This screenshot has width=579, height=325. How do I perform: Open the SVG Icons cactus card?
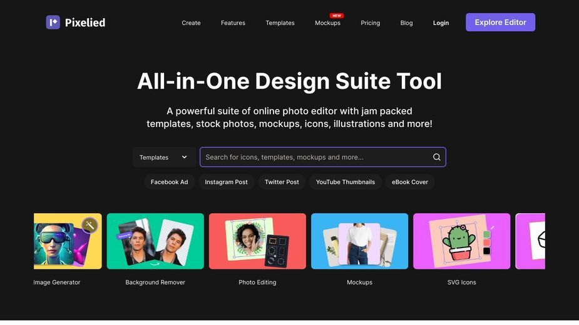tap(461, 241)
